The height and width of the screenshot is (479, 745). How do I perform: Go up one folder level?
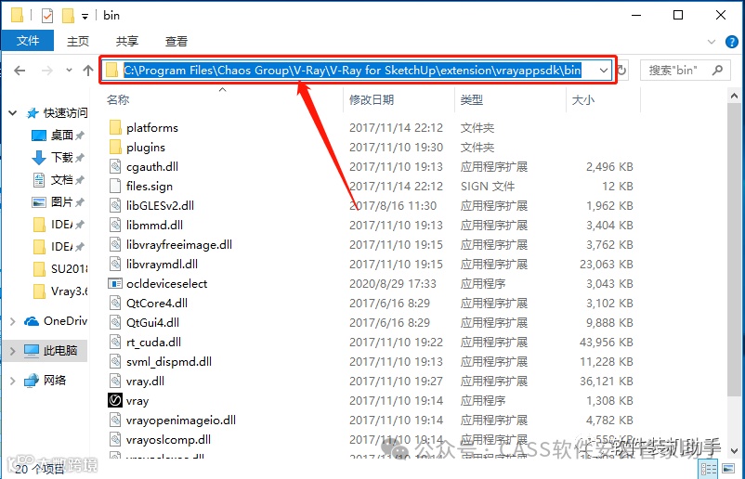pyautogui.click(x=88, y=71)
